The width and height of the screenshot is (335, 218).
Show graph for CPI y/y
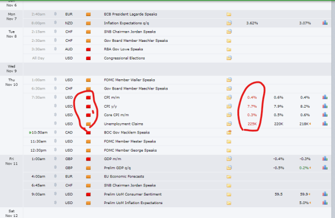click(x=325, y=106)
